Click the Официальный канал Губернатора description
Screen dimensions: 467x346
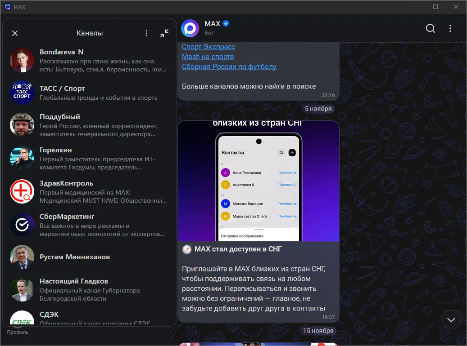click(90, 294)
